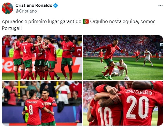Image resolution: width=165 pixels, height=127 pixels.
Task: Click the blue verified badge icon
Action: [55, 5]
